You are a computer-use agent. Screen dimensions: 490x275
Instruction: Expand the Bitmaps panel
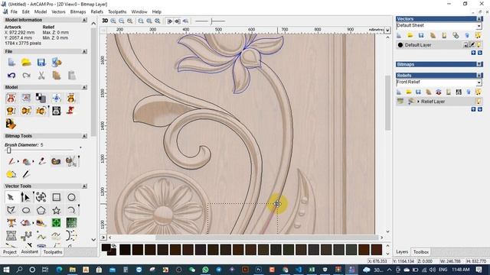479,64
